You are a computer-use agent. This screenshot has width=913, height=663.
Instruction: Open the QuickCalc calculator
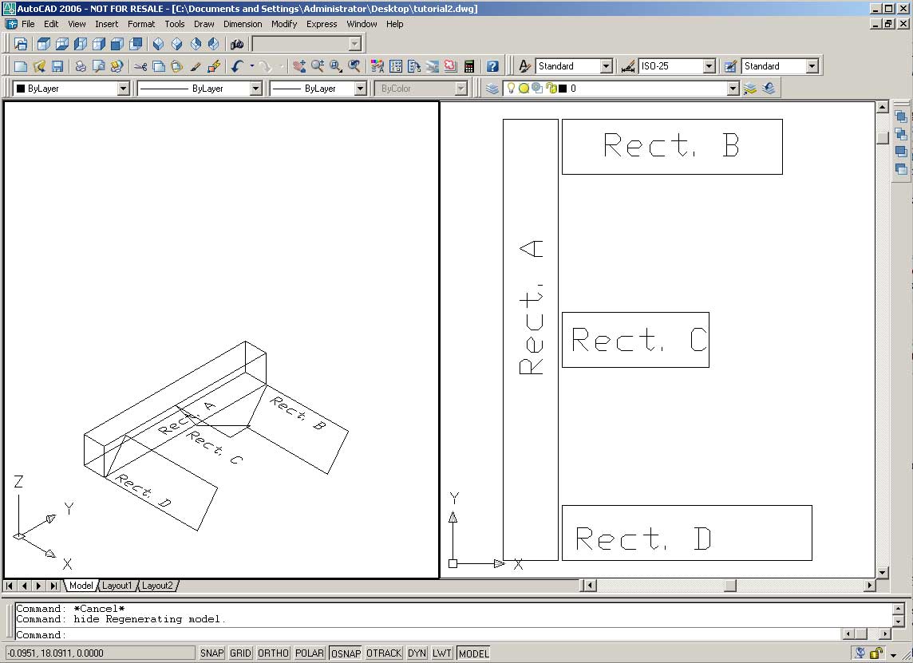pyautogui.click(x=468, y=66)
